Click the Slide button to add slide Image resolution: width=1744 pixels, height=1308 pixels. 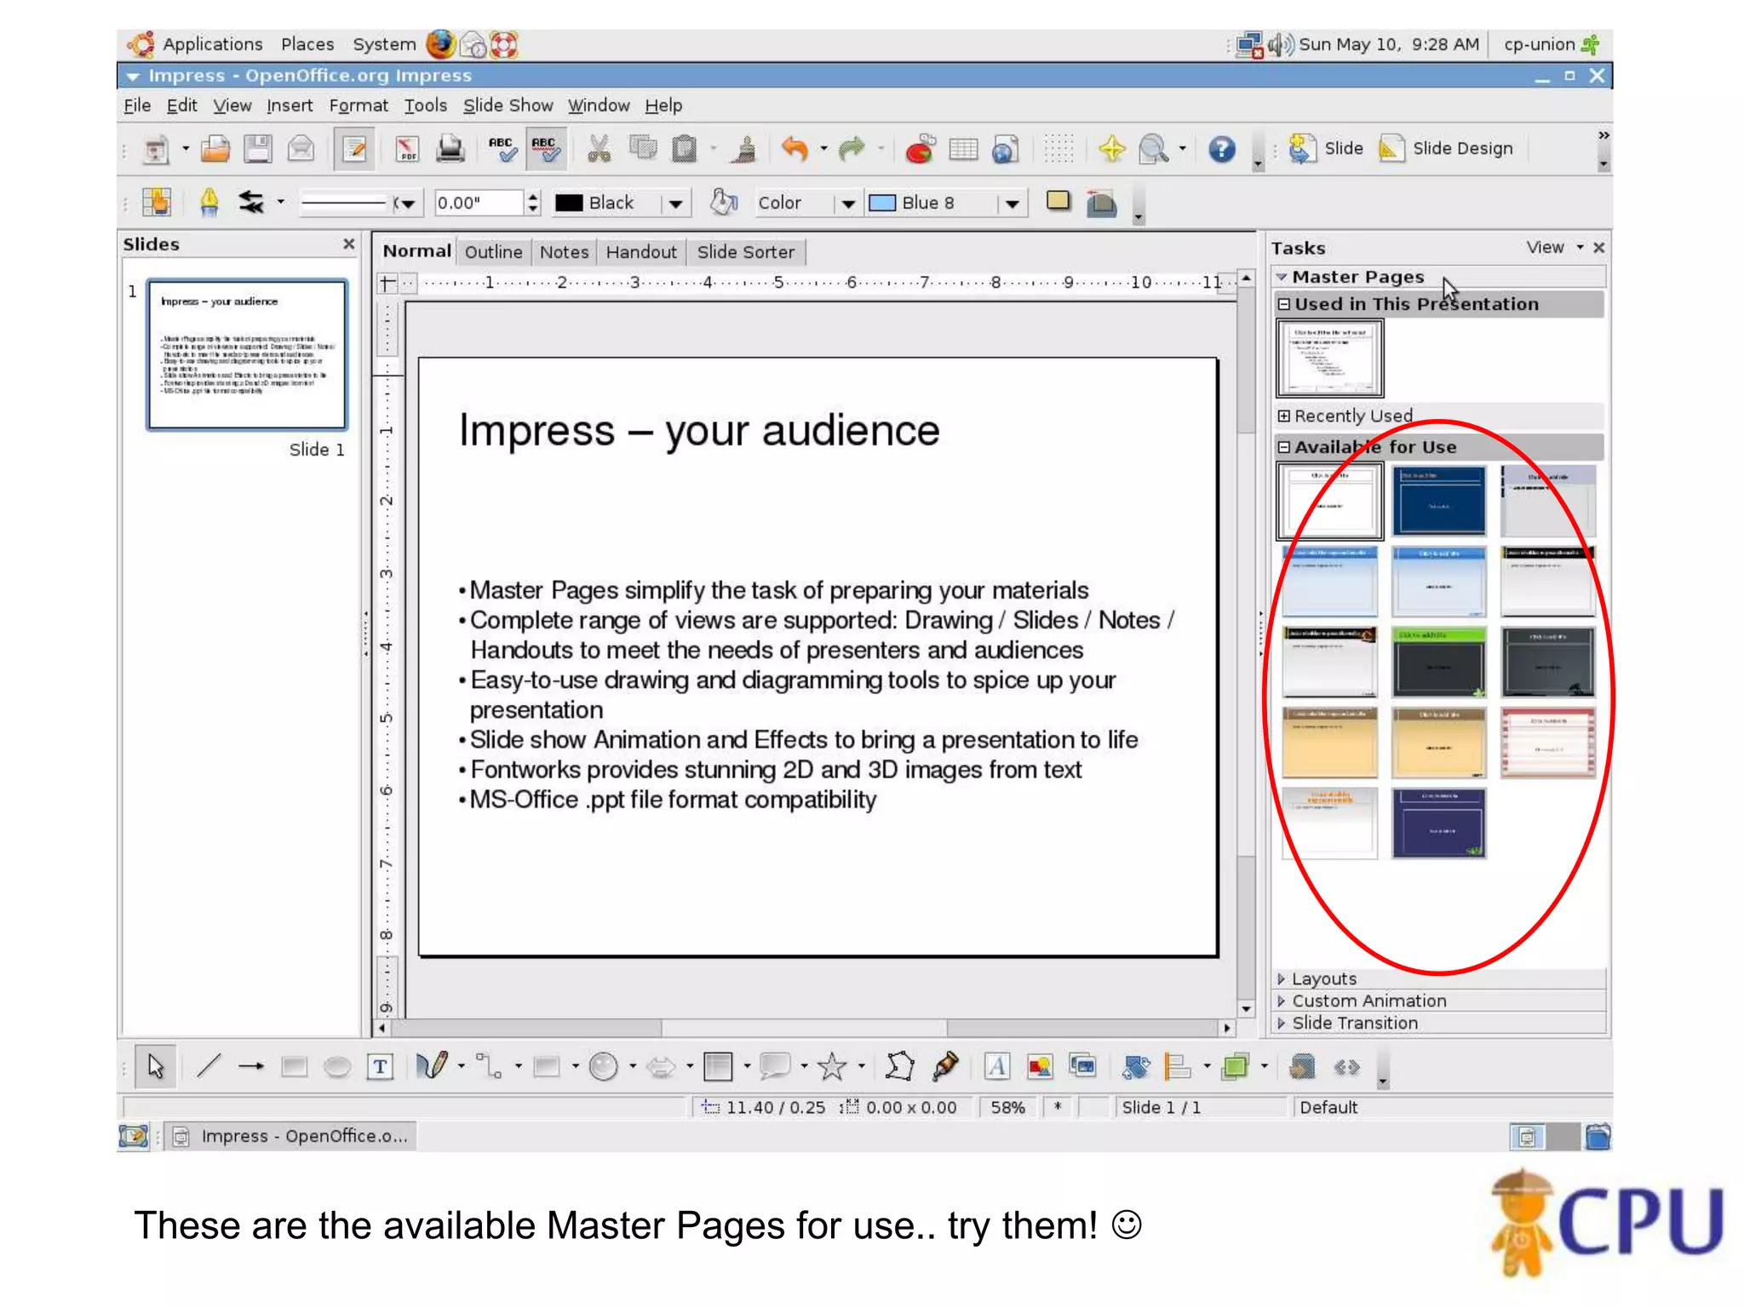pos(1326,148)
